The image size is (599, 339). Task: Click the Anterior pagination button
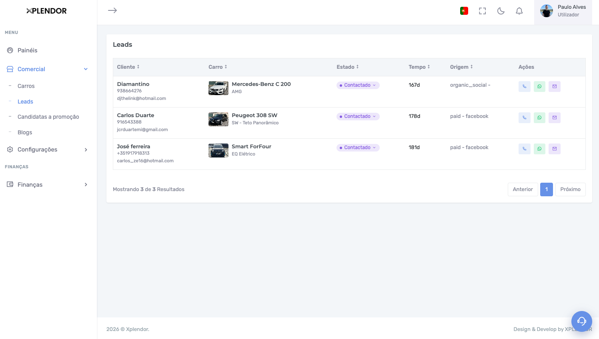[x=523, y=189]
